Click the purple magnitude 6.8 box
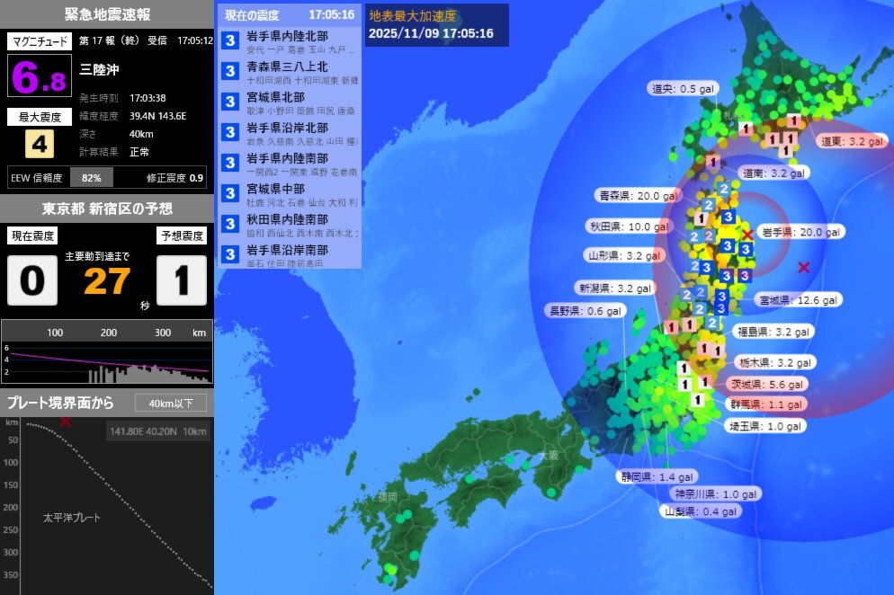Viewport: 894px width, 595px height. click(x=39, y=76)
